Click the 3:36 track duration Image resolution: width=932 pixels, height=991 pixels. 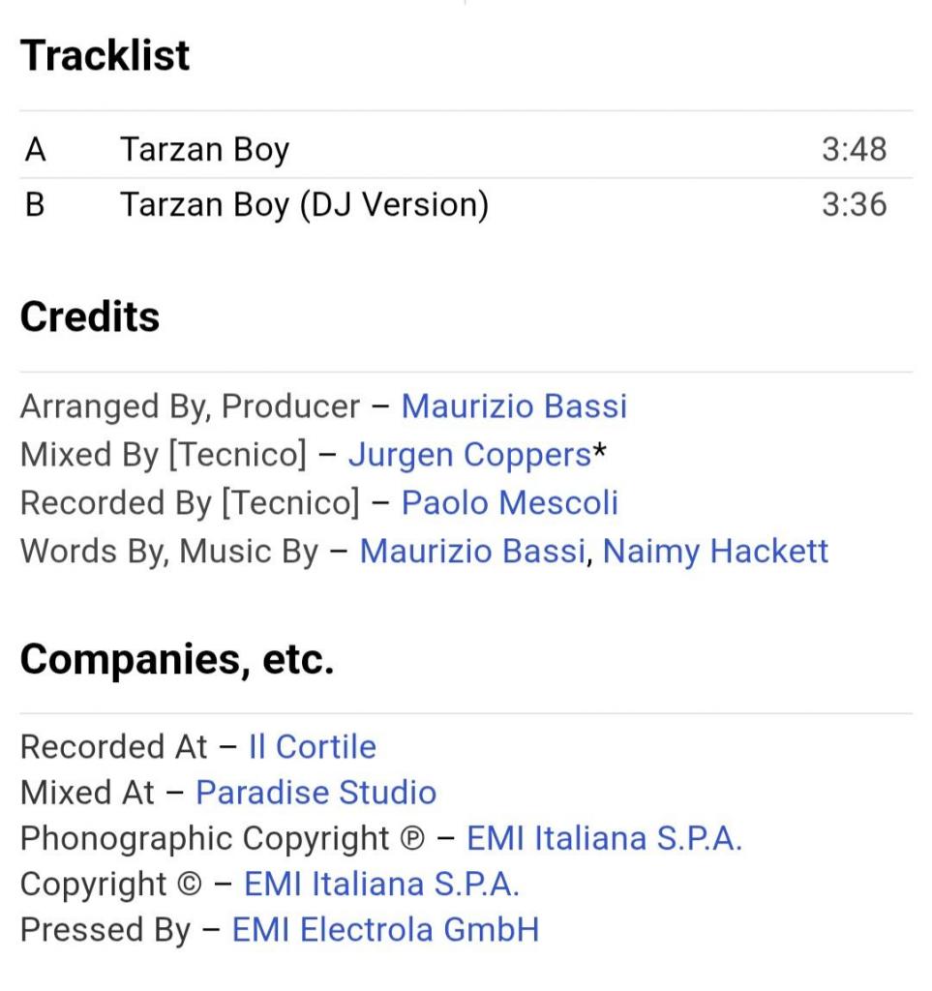click(854, 205)
